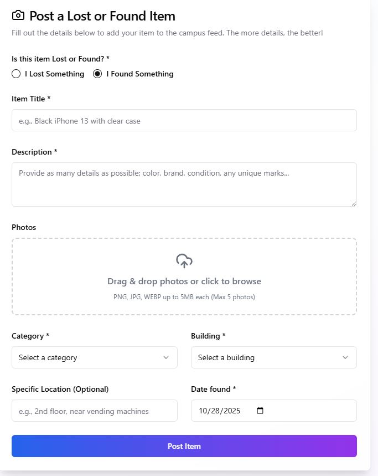
Task: Click the PNG, JPG, WEBP file hint text
Action: tap(184, 296)
